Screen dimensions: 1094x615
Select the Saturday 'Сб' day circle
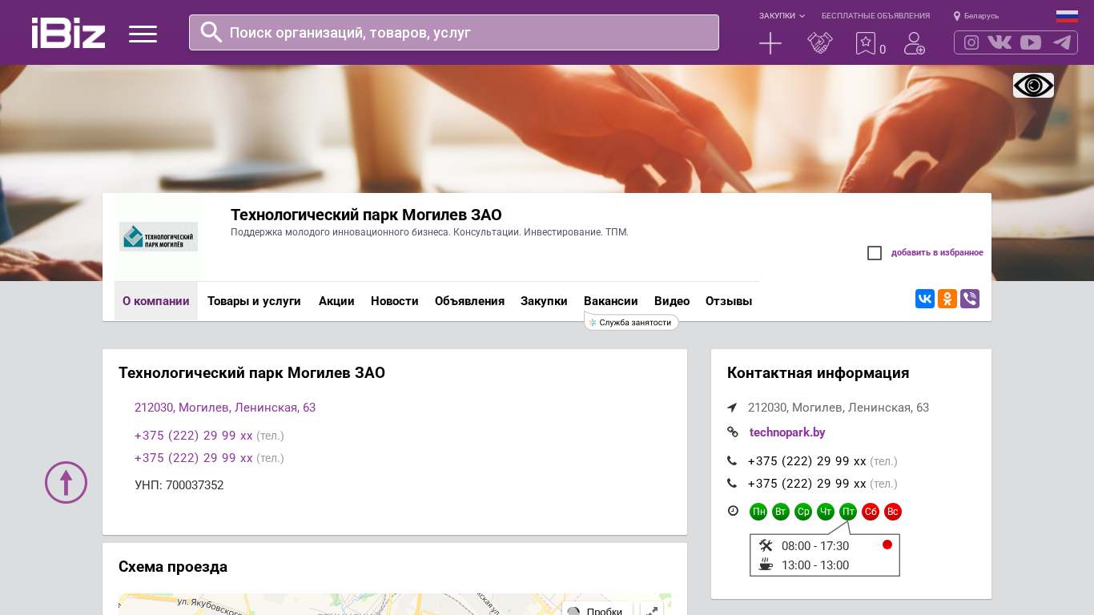pyautogui.click(x=871, y=512)
